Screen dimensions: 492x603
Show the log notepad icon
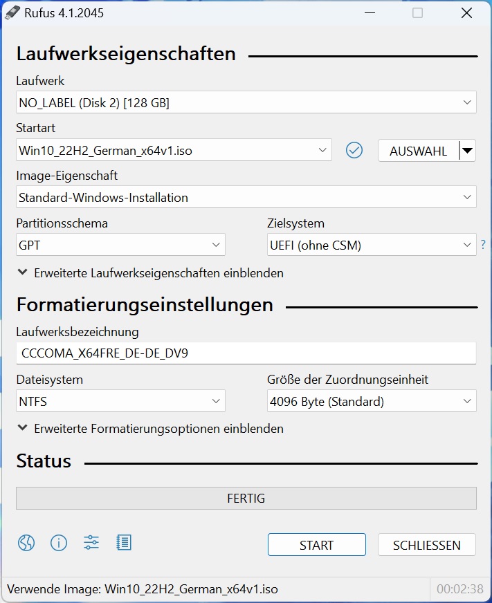point(124,543)
